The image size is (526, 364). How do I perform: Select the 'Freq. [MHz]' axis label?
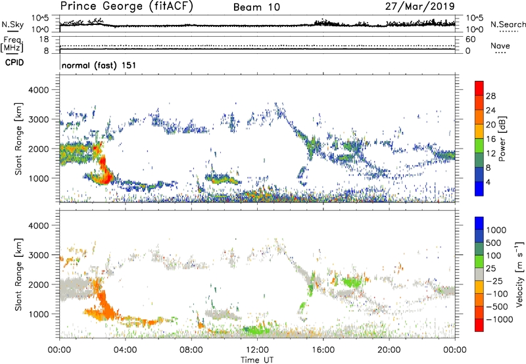[x=12, y=44]
